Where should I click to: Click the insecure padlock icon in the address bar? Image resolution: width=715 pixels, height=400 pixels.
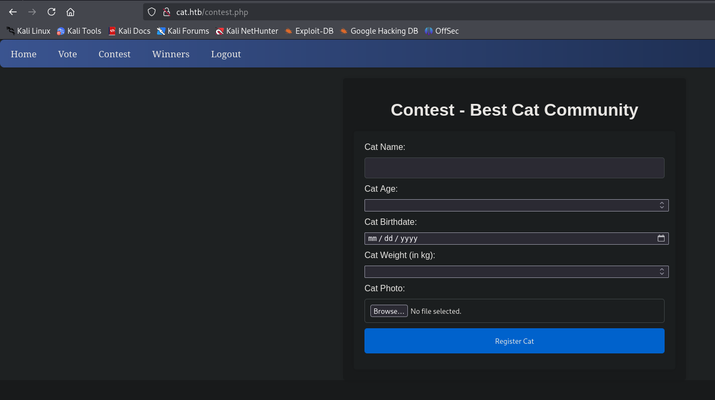(x=166, y=12)
